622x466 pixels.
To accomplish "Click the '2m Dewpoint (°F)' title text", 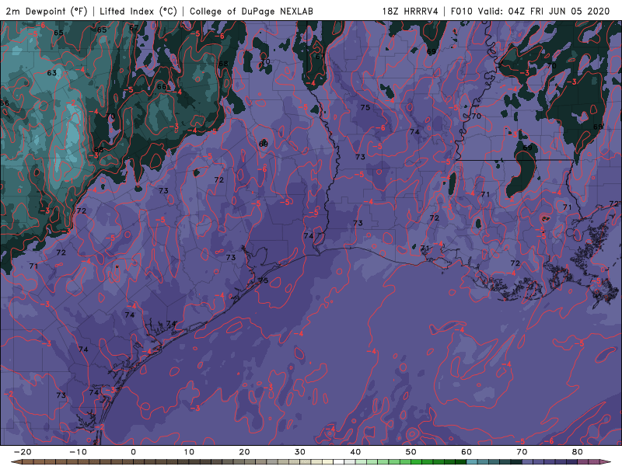I will [x=47, y=11].
